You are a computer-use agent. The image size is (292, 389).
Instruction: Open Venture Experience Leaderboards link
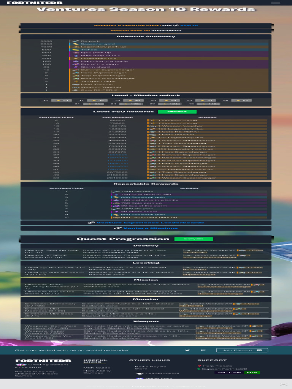tap(151, 223)
